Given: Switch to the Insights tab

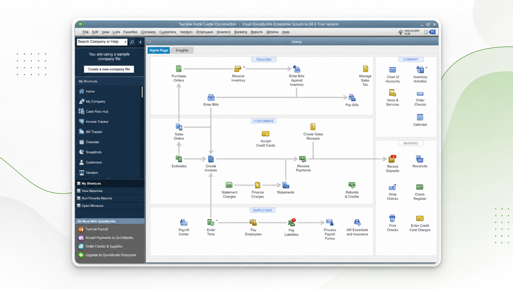Looking at the screenshot, I should pos(182,50).
